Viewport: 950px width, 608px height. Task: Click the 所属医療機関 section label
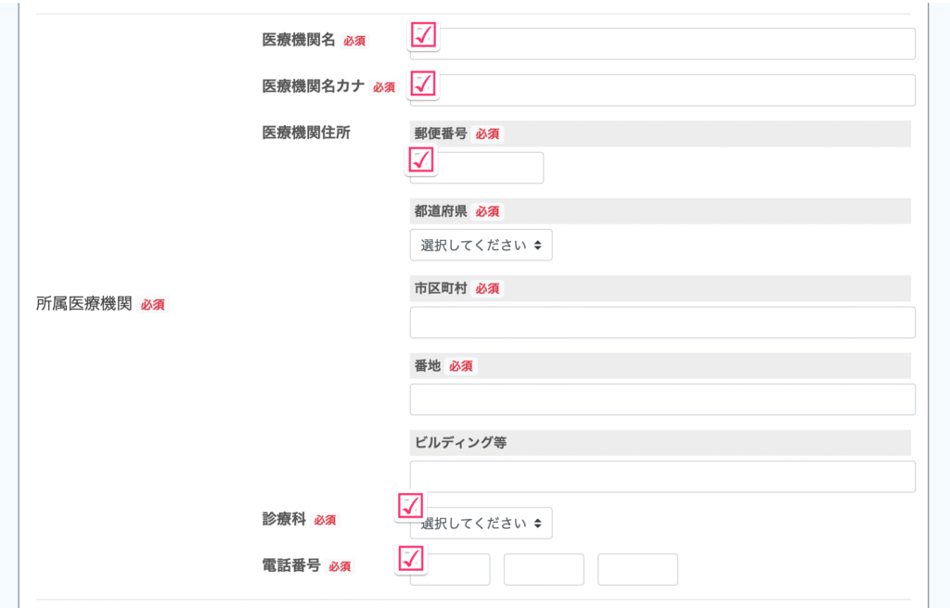(x=83, y=304)
